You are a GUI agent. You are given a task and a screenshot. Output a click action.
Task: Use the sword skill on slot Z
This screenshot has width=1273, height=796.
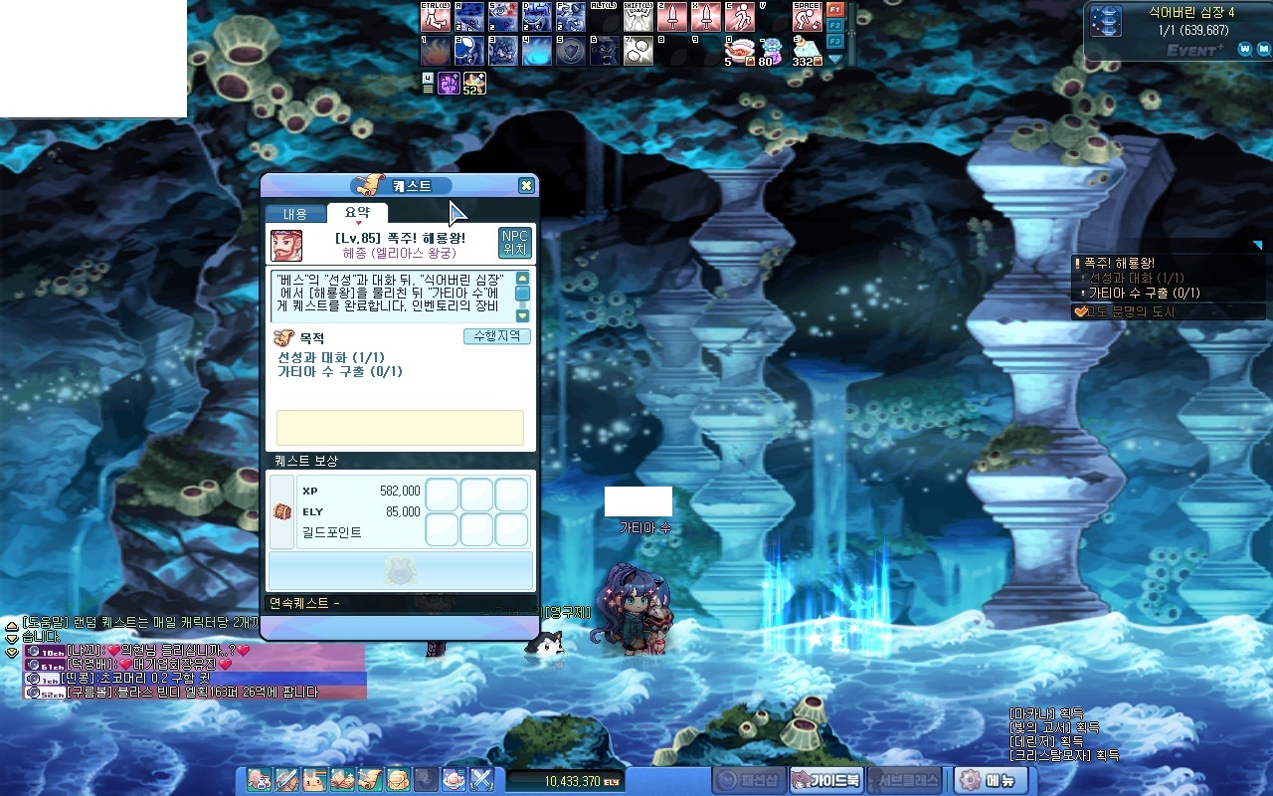672,17
